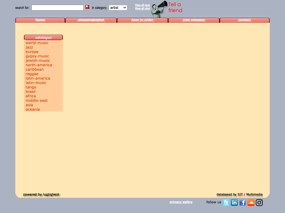Viewport: 285px width, 213px height.
Task: Open the Facebook follow icon
Action: (242, 203)
